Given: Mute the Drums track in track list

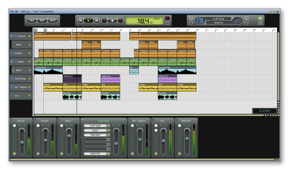Looking at the screenshot, I should [x=29, y=36].
